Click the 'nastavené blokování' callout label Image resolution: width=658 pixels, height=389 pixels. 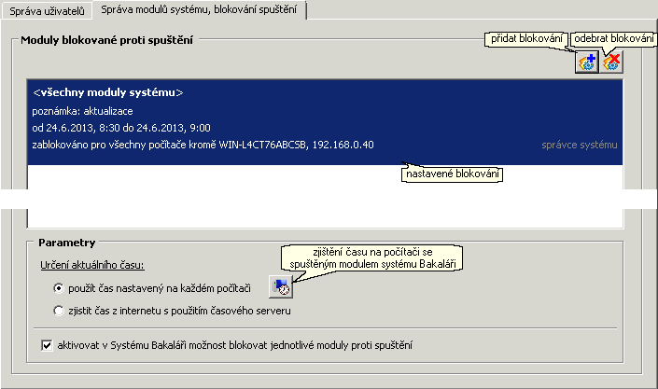point(453,174)
